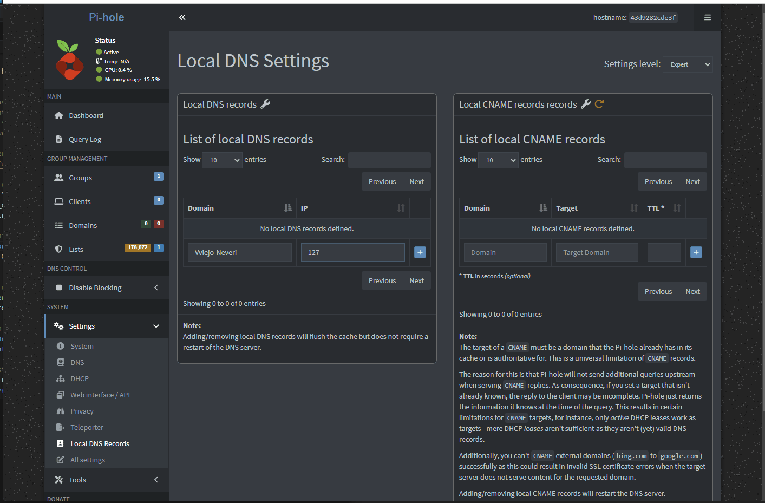Click hostname value 43d9282cde3f
This screenshot has height=503, width=765.
click(x=653, y=18)
